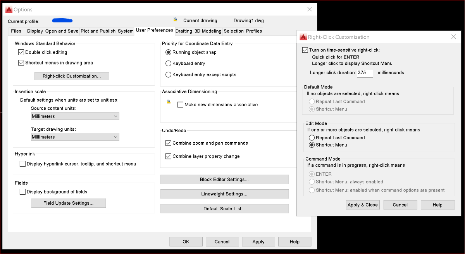Uncheck Combine zoom and pan commands
This screenshot has height=254, width=465.
click(168, 143)
